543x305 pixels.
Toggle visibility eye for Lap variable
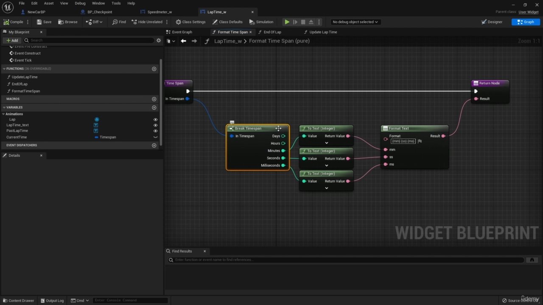[x=155, y=119]
